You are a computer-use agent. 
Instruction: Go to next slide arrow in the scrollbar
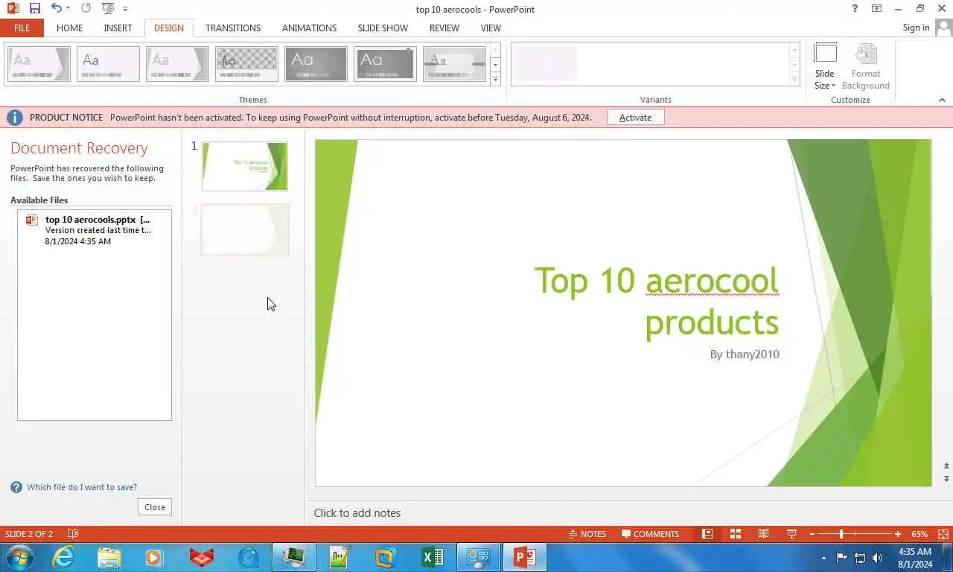[947, 479]
